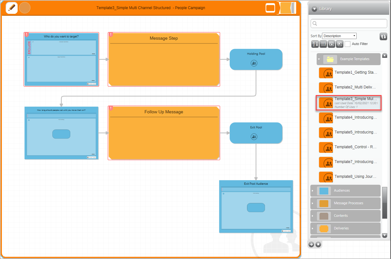Viewport: 391px width, 259px height.
Task: Select Template2_Multi Delivery item
Action: click(x=348, y=87)
